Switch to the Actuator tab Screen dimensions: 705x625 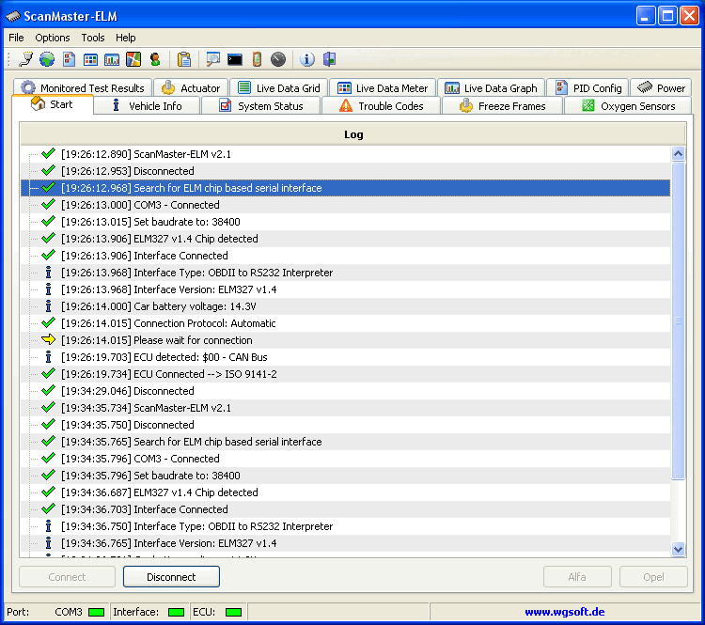pos(191,87)
